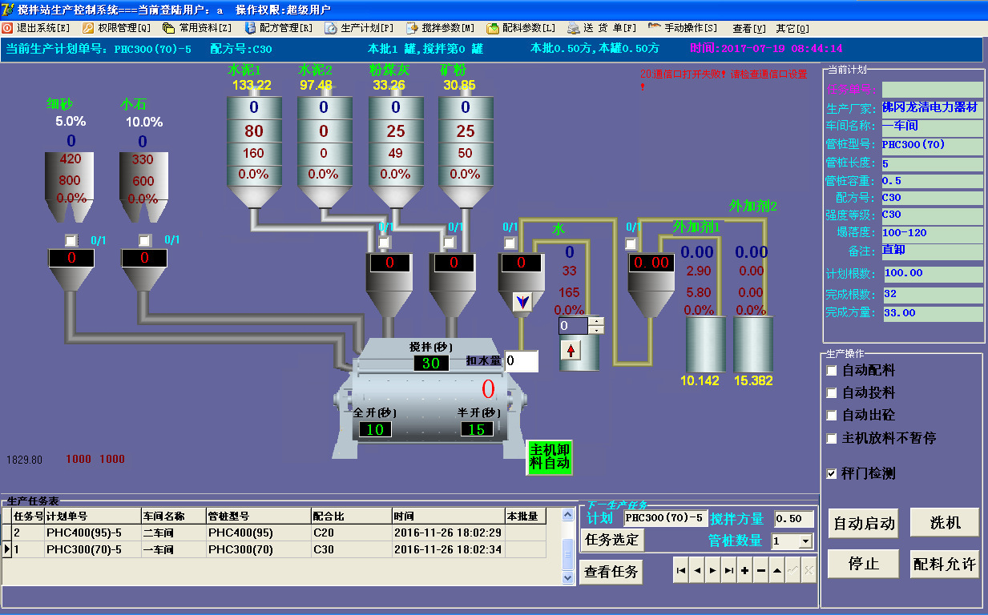This screenshot has width=988, height=615.
Task: Toggle the checkbox above the 水泥 scale hopper
Action: [x=385, y=243]
